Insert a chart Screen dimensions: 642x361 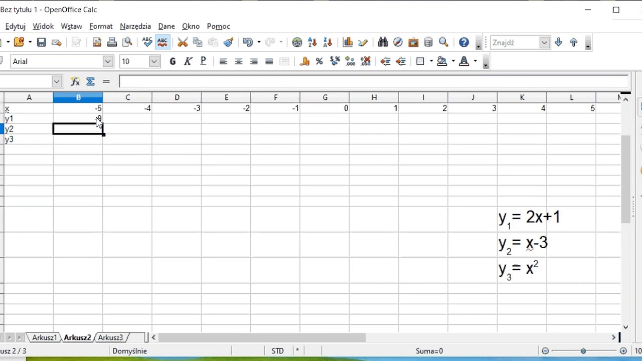pyautogui.click(x=348, y=43)
